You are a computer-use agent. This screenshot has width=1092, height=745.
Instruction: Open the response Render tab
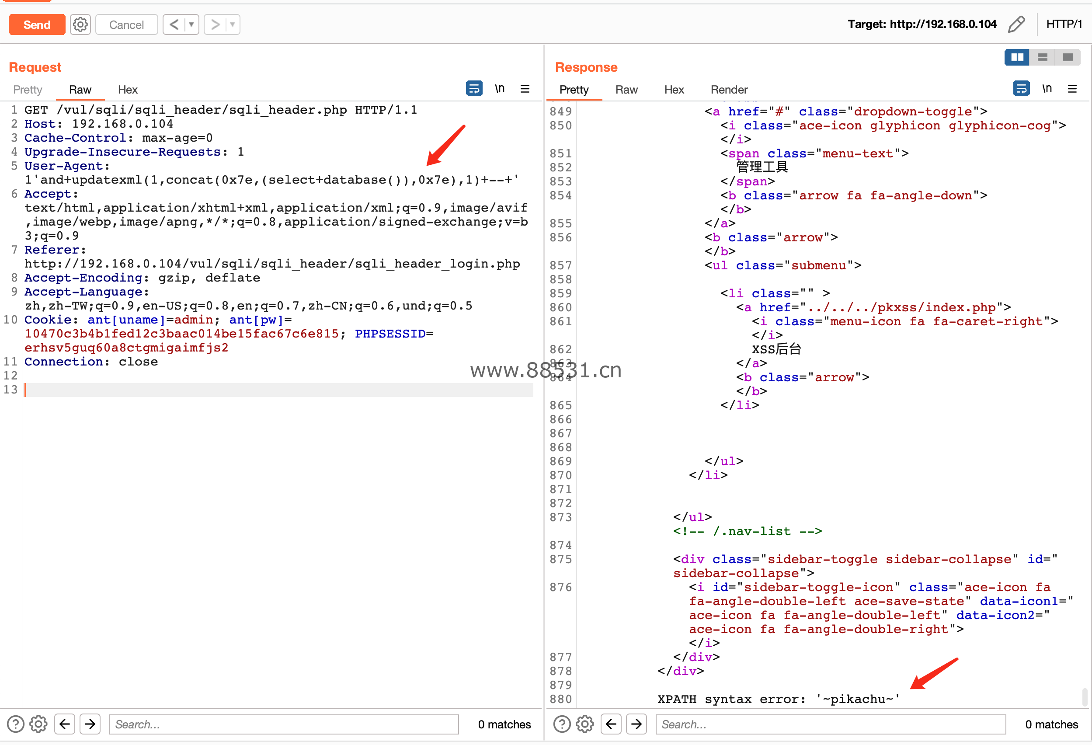[x=729, y=89]
